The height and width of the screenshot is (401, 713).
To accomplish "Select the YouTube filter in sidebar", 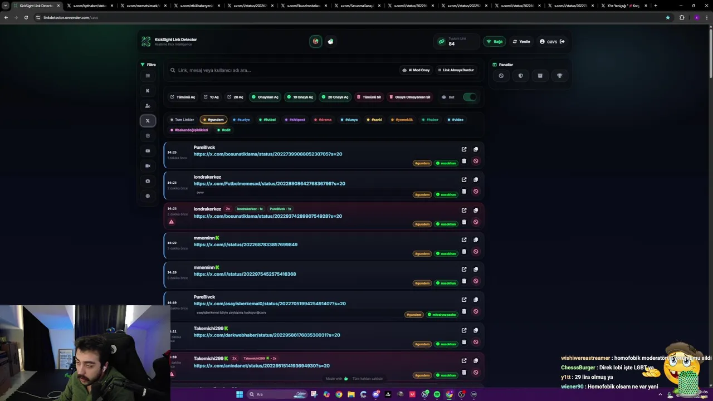I will click(x=148, y=151).
